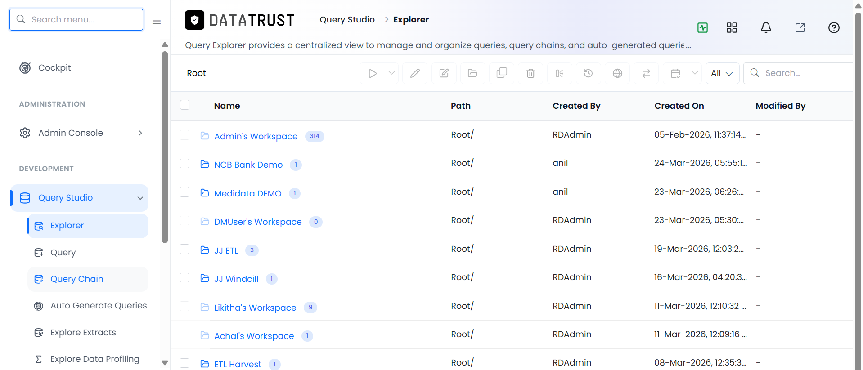The width and height of the screenshot is (863, 370).
Task: Click the Created On column header
Action: [679, 106]
